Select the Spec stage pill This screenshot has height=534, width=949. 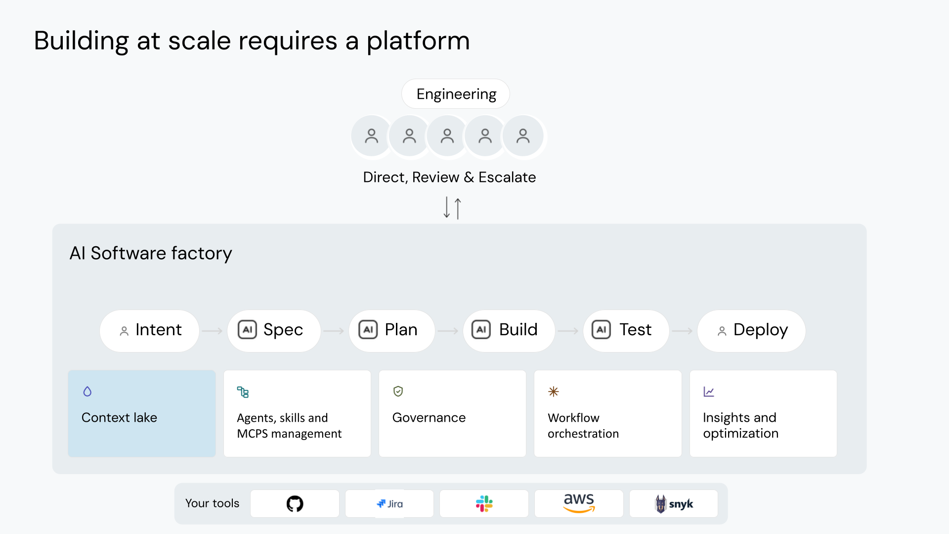point(274,331)
